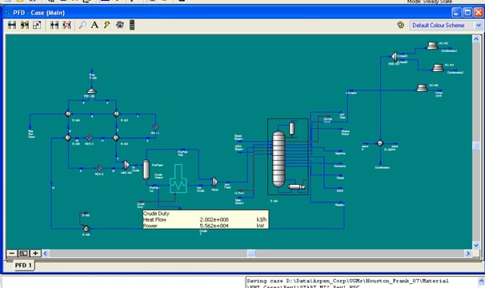Click the PreFlash Vap stream label
Viewport: 485px width, 288px height.
182,153
